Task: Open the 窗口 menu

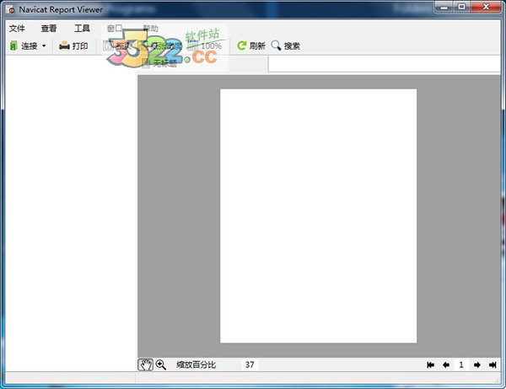Action: click(114, 29)
